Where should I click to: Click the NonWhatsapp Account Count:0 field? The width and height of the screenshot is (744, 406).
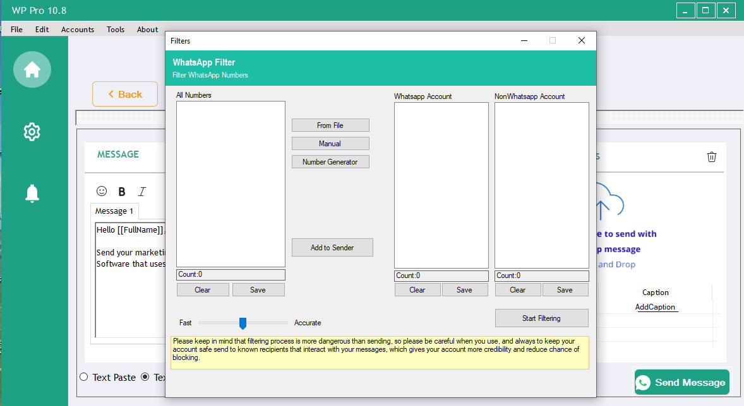point(542,275)
